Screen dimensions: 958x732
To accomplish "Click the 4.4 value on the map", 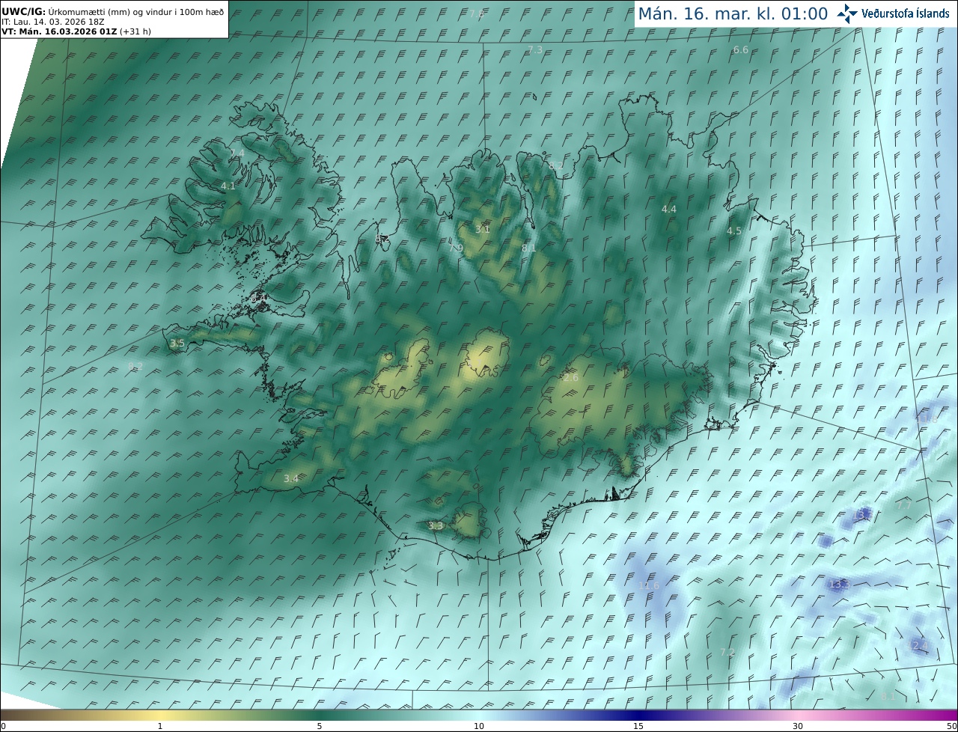I will [669, 209].
